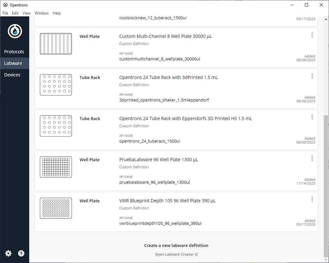Open overflow menu for Custom Multi-Channel 8 Well Plate
Viewport: 329px width, 263px height.
pos(312,35)
